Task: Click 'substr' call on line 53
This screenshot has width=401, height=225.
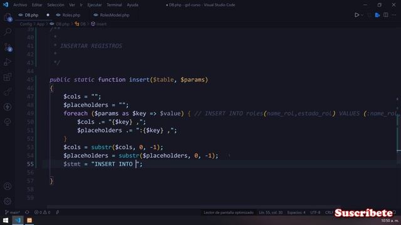Action: point(102,147)
